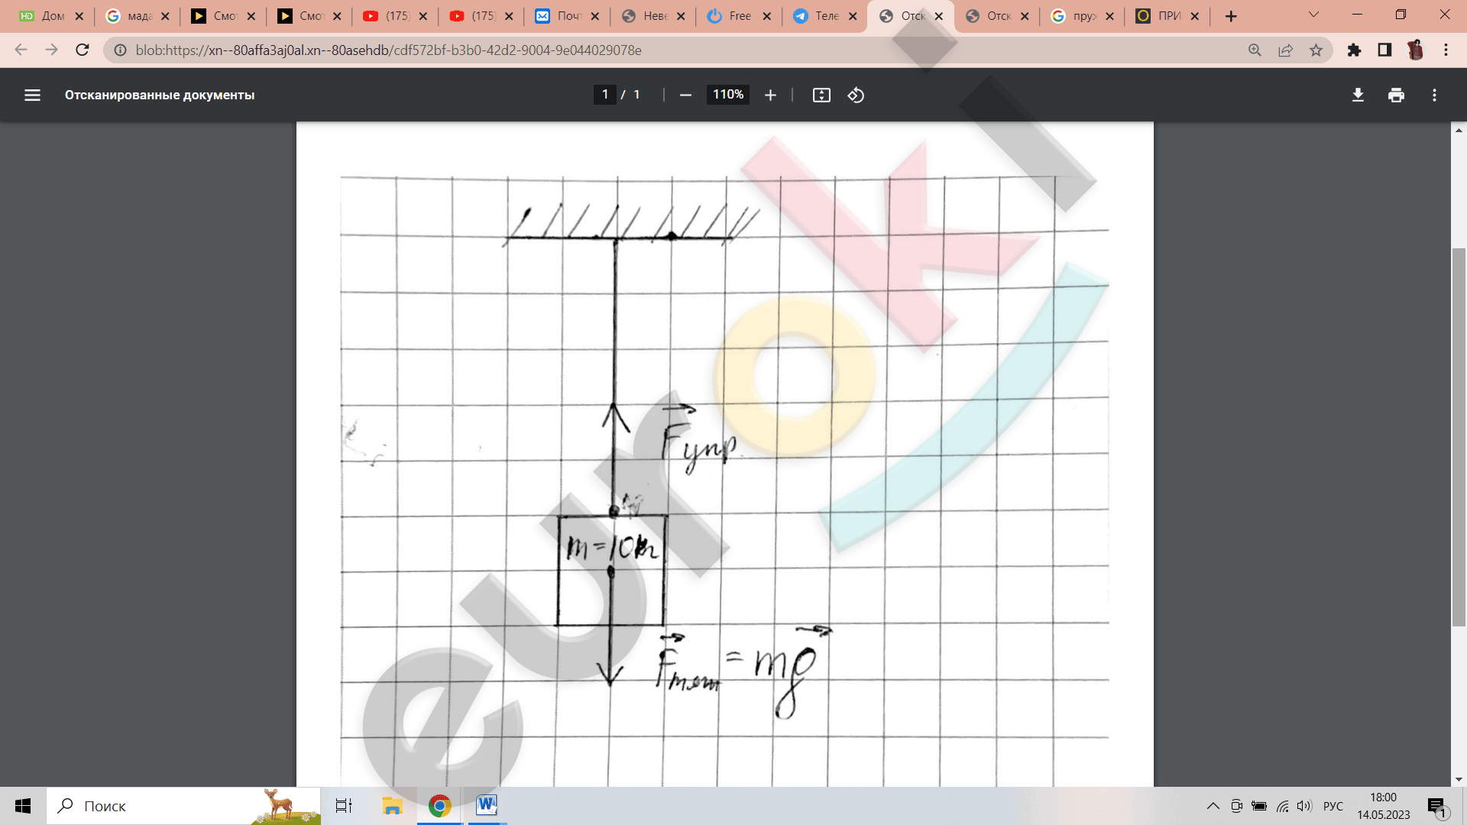
Task: Toggle the Chrome side panel
Action: pos(1384,50)
